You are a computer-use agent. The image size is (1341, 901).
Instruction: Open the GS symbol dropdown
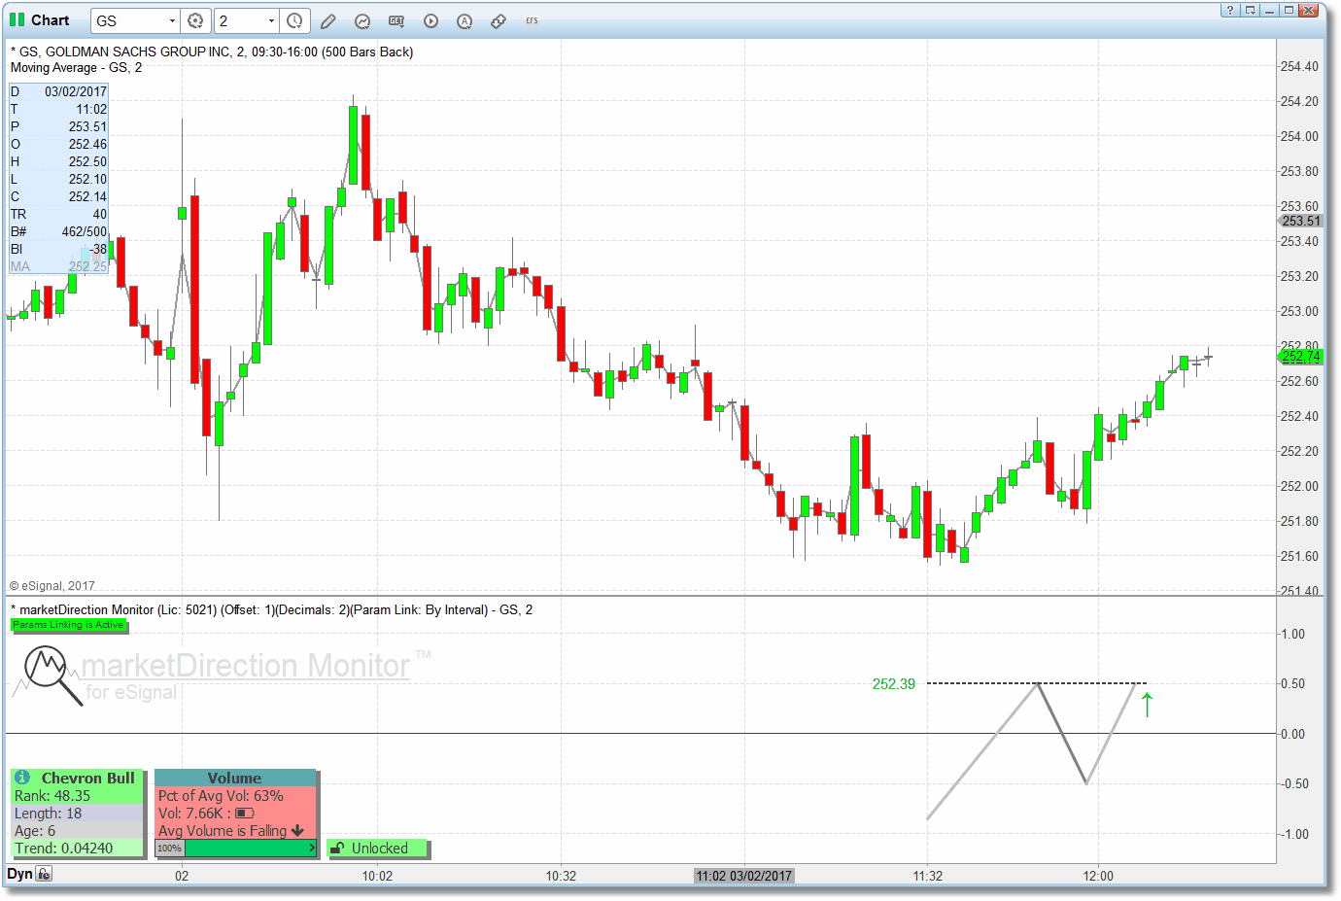172,20
